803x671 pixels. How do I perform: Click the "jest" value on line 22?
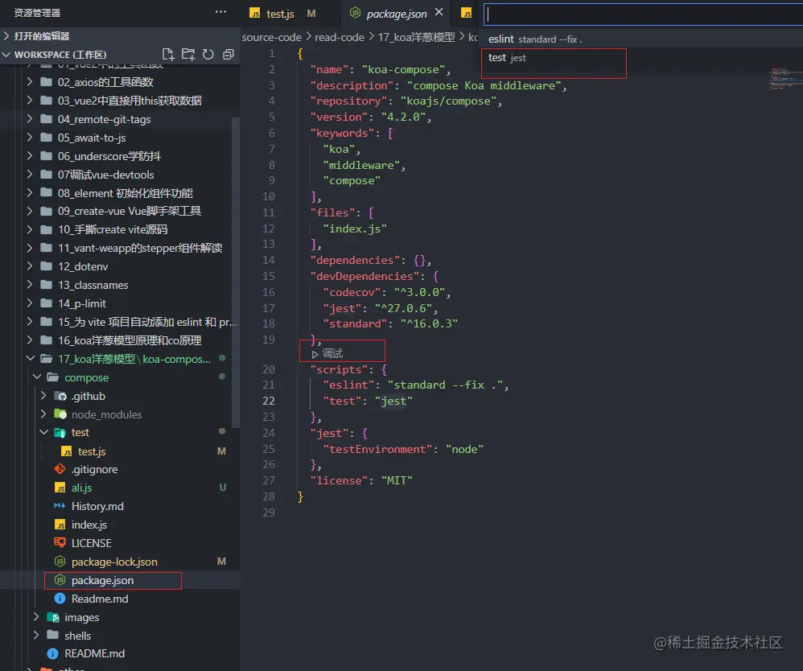point(393,401)
